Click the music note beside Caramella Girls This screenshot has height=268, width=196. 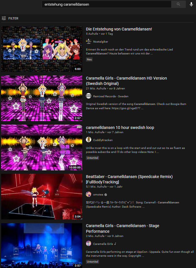[x=115, y=244]
